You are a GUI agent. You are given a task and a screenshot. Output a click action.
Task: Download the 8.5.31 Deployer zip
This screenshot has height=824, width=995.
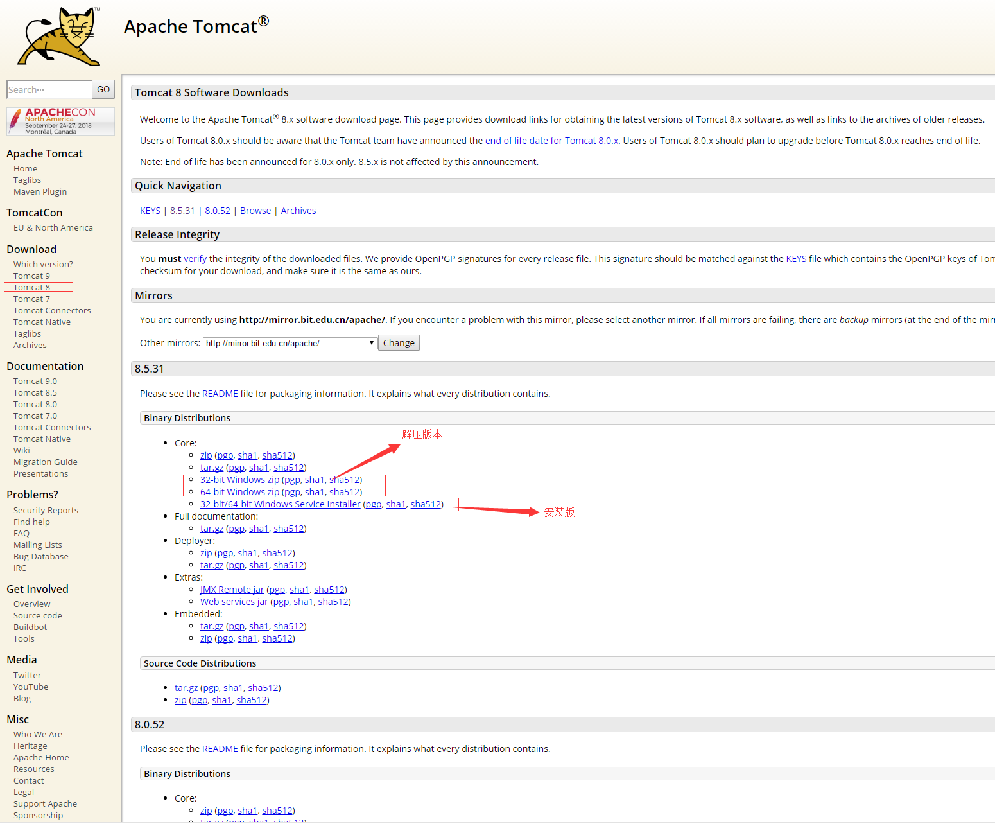206,553
